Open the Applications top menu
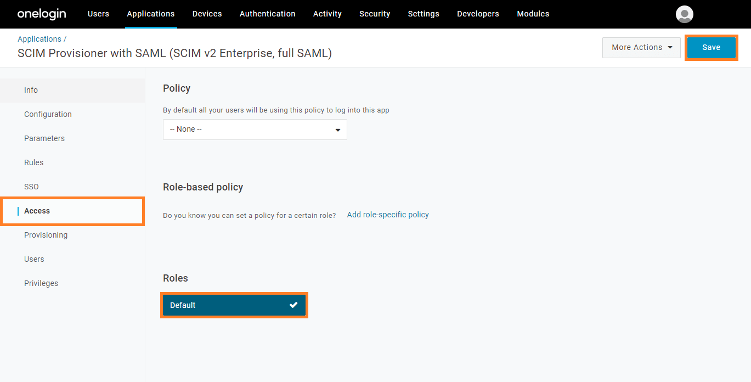751x382 pixels. pyautogui.click(x=151, y=14)
